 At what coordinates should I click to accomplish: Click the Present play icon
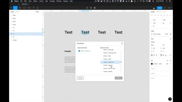pos(165,8)
